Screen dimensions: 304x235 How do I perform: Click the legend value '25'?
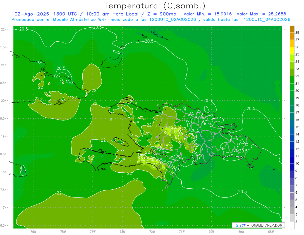[297, 54]
